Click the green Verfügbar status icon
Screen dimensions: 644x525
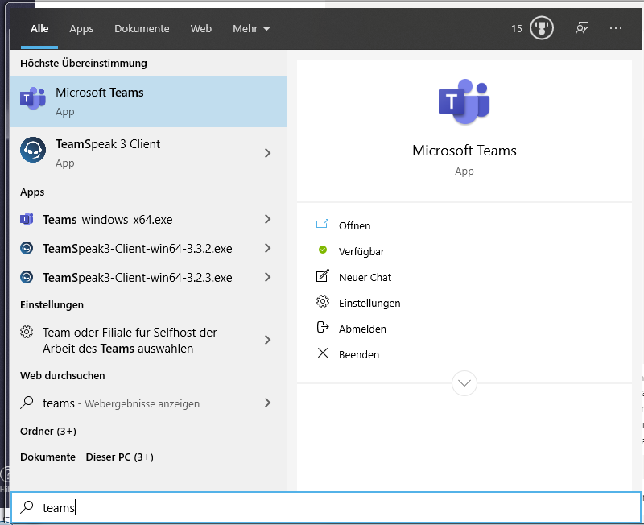point(323,250)
